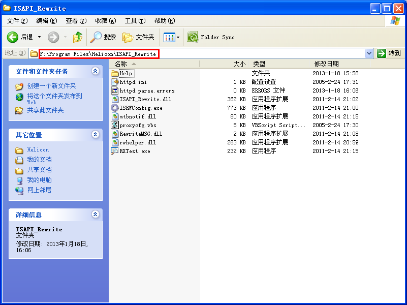Collapse the 其它位置 panel chevron
The height and width of the screenshot is (305, 407).
(x=95, y=135)
